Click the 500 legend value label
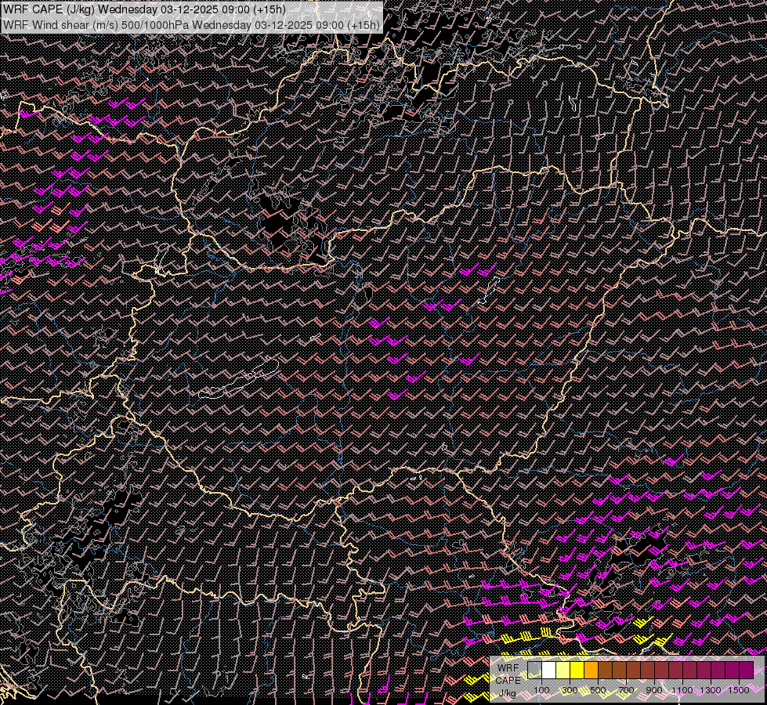The image size is (767, 705). (x=598, y=689)
